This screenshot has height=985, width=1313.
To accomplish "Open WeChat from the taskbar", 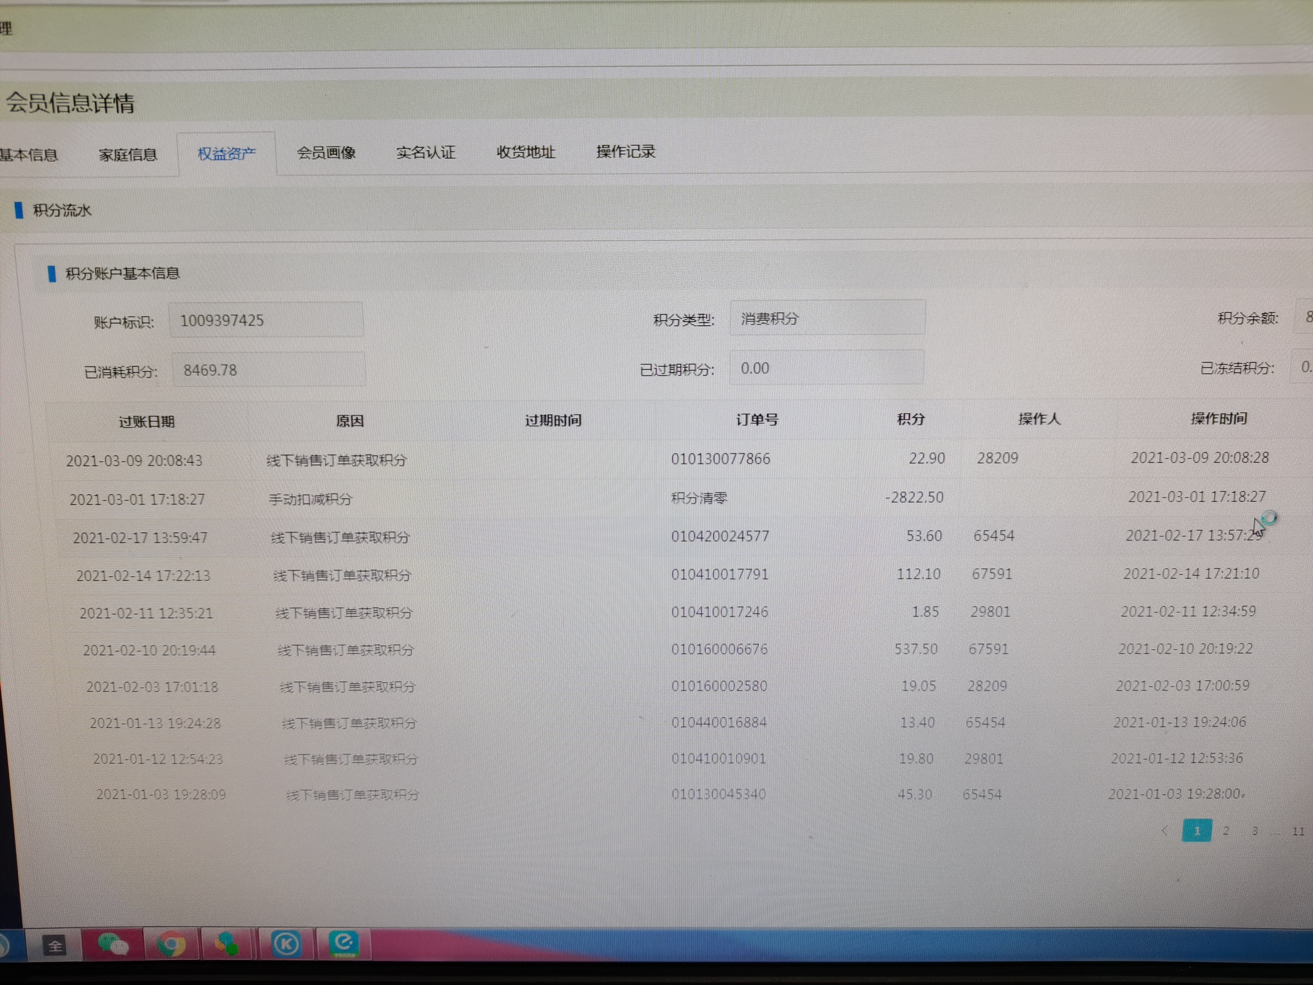I will click(113, 945).
